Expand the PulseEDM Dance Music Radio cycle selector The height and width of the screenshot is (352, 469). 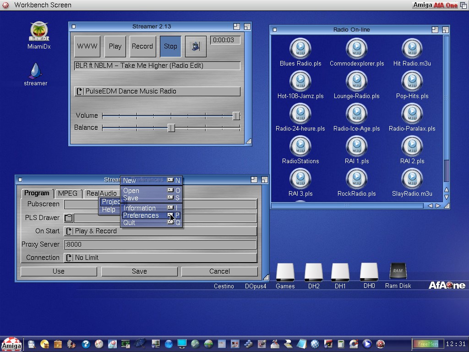pos(157,91)
